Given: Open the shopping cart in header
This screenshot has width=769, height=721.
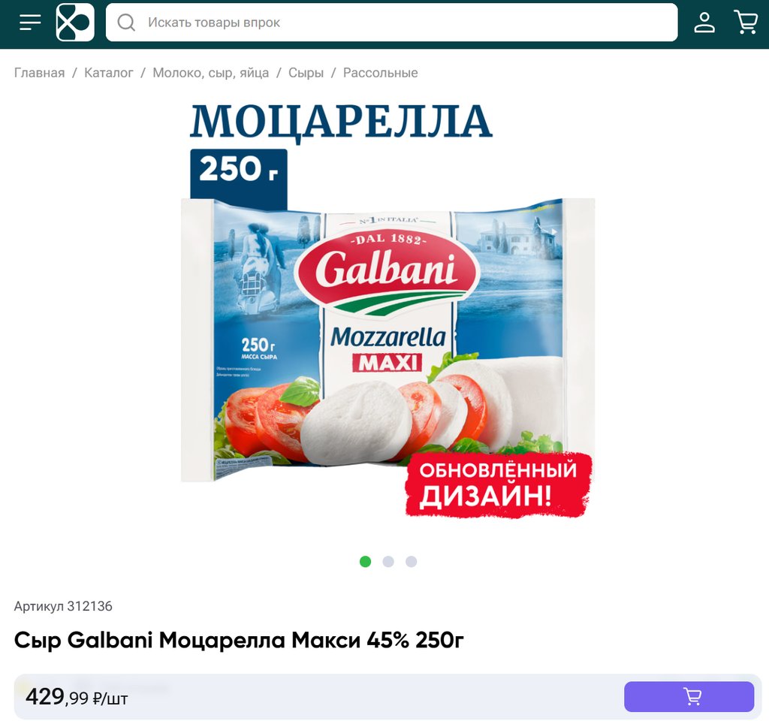Looking at the screenshot, I should (746, 22).
